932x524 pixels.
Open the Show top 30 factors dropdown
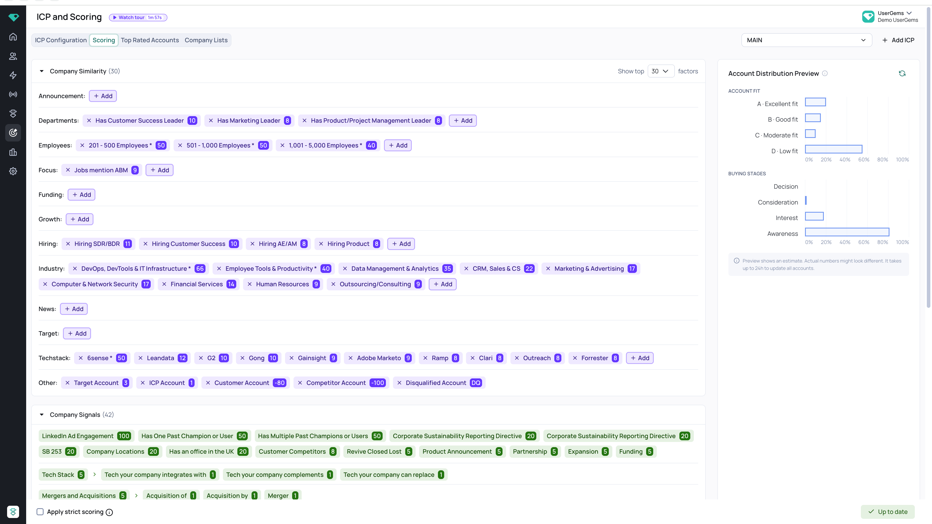661,71
